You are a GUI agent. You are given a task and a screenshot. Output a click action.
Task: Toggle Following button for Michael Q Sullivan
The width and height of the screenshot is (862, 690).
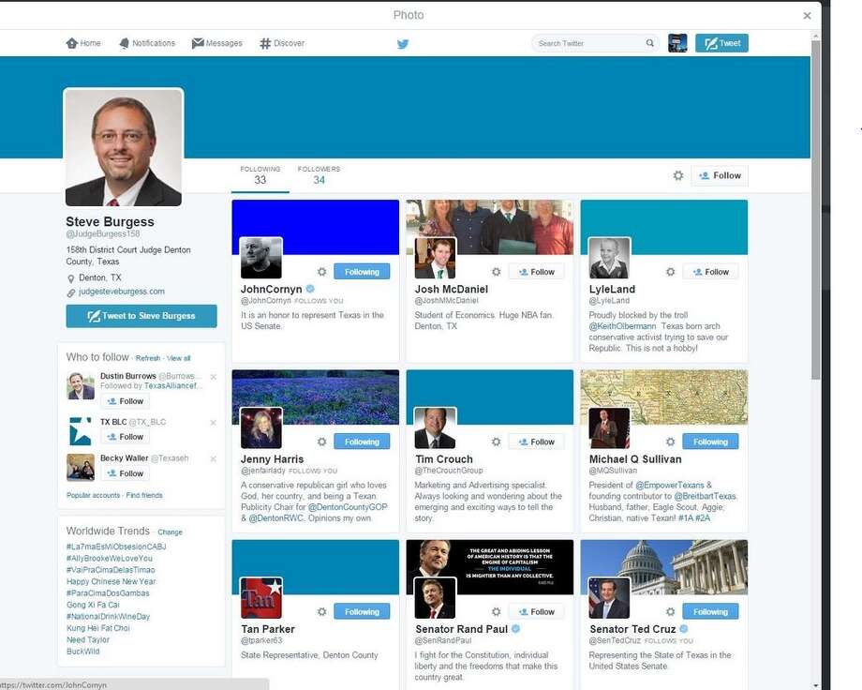click(x=710, y=442)
